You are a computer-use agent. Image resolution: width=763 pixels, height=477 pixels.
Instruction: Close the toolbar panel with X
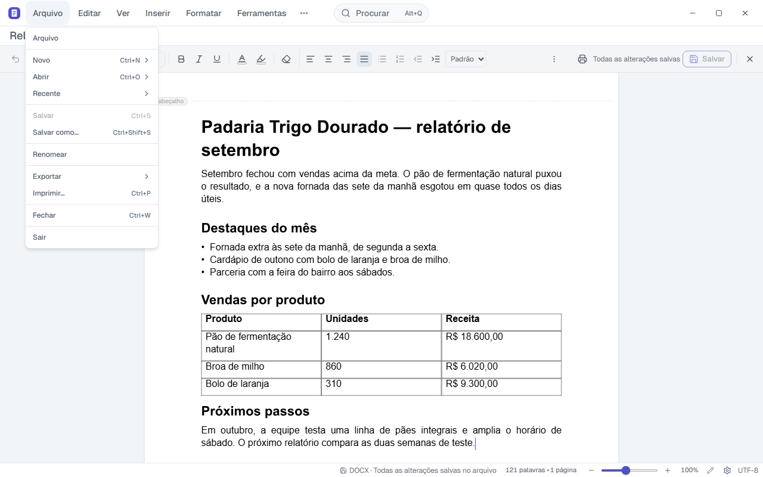750,59
